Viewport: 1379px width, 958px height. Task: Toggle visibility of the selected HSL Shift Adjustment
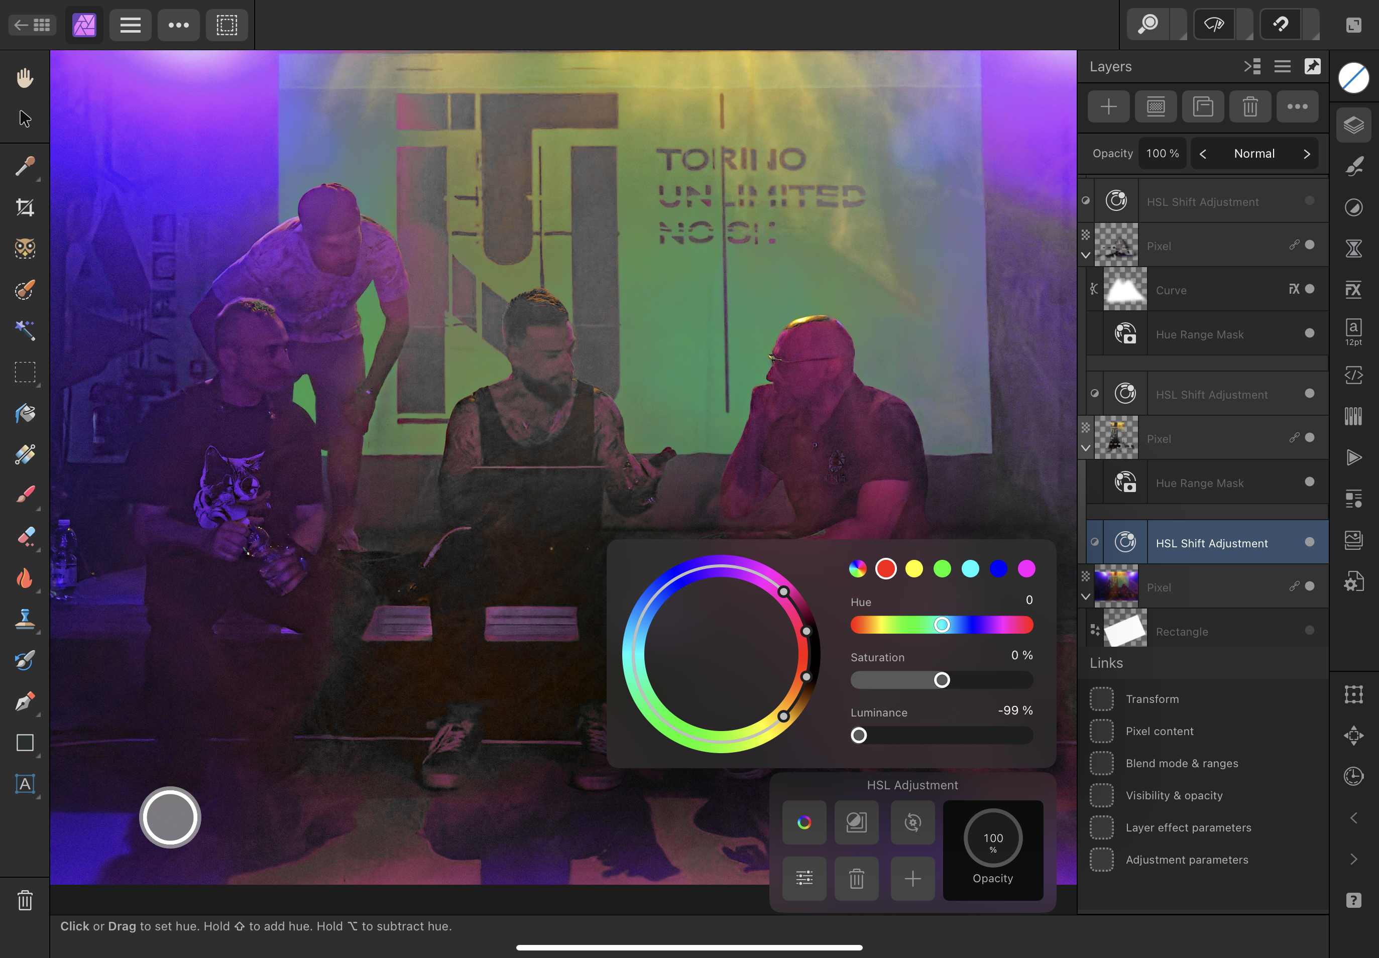(1310, 542)
